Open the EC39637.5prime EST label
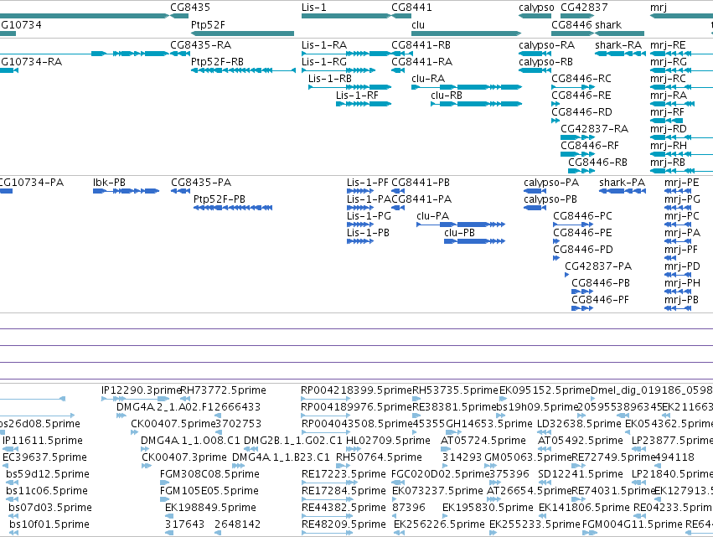Screen dimensions: 713x537 coord(44,457)
